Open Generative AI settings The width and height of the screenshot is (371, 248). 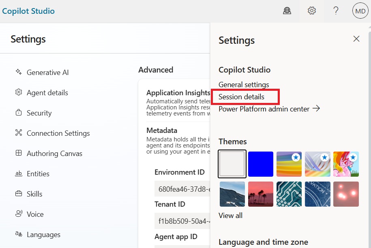(x=47, y=73)
